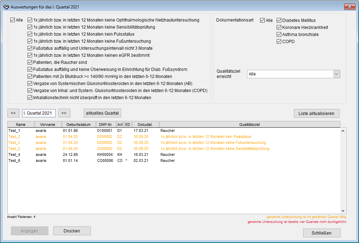
Task: Go to previous quarter with << button
Action: 13,113
